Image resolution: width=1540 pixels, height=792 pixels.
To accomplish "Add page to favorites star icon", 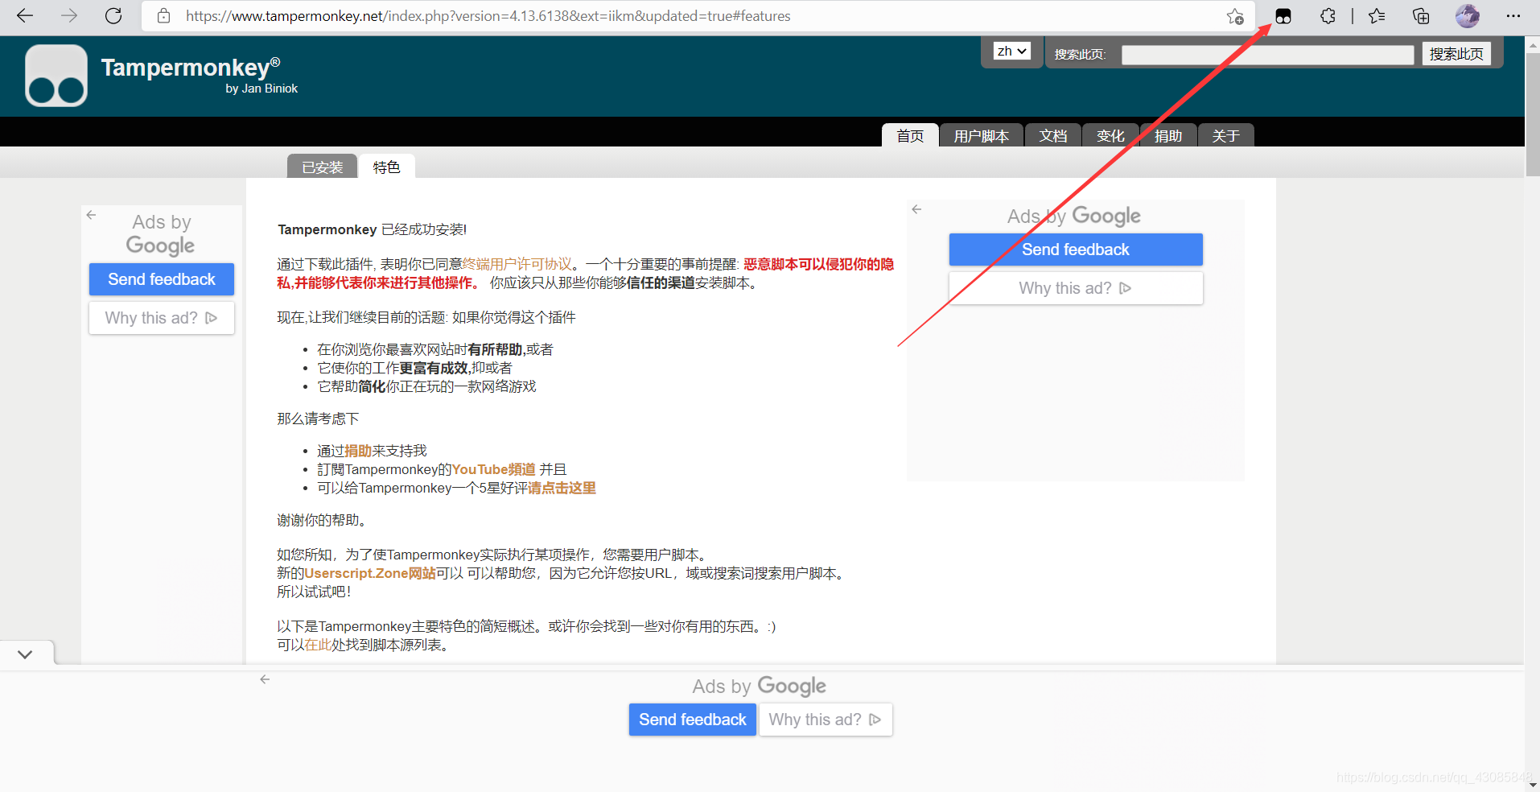I will [x=1235, y=16].
